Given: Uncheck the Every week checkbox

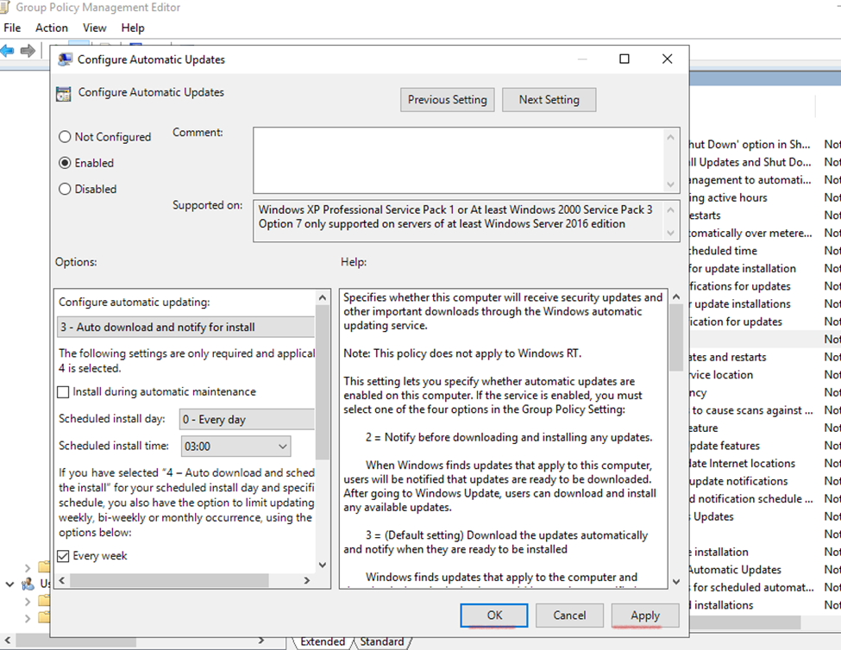Looking at the screenshot, I should [63, 556].
